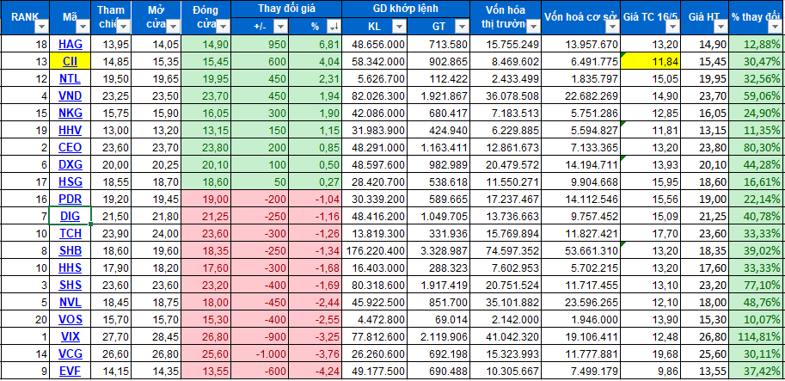Viewport: 785px width, 381px height.
Task: Click the SHS ticker link
Action: pyautogui.click(x=71, y=286)
